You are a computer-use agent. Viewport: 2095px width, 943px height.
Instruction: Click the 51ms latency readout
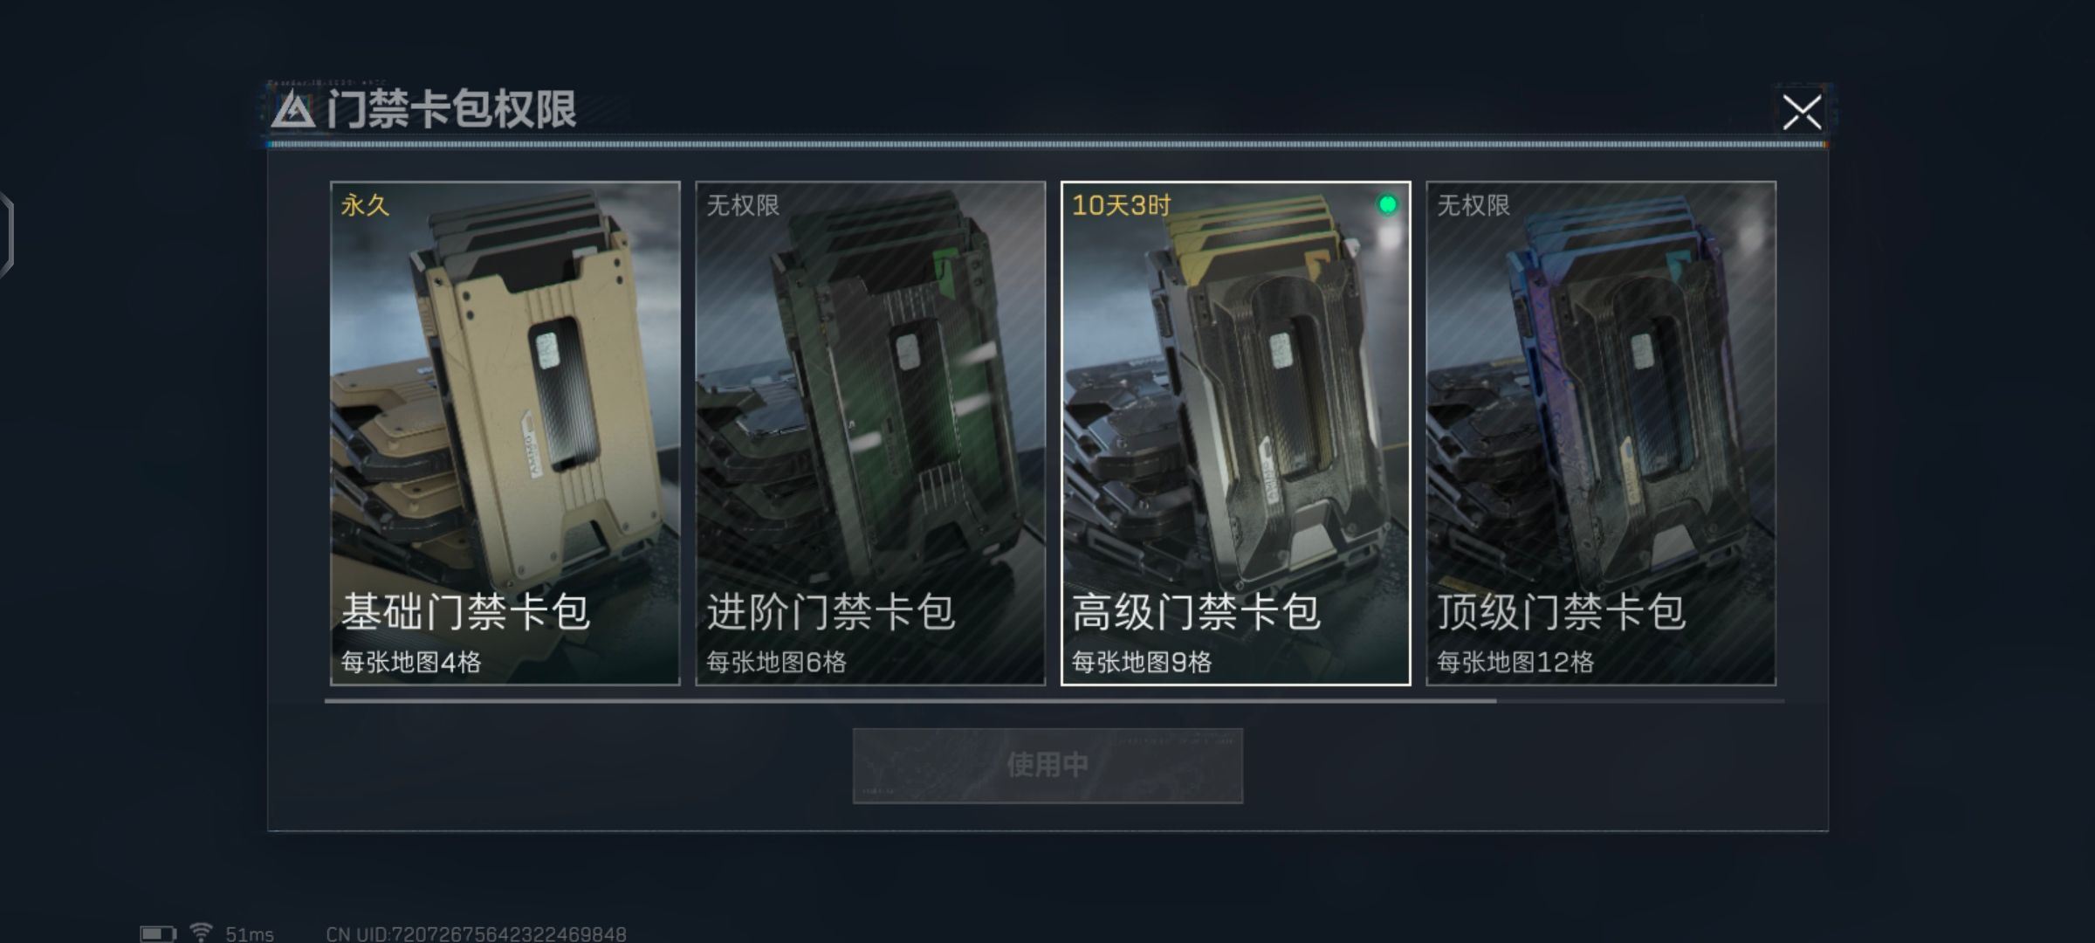tap(250, 934)
